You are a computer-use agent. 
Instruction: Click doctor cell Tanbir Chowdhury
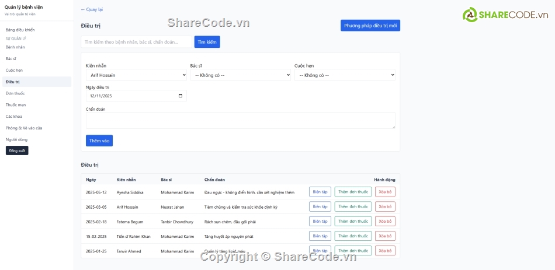pyautogui.click(x=177, y=222)
